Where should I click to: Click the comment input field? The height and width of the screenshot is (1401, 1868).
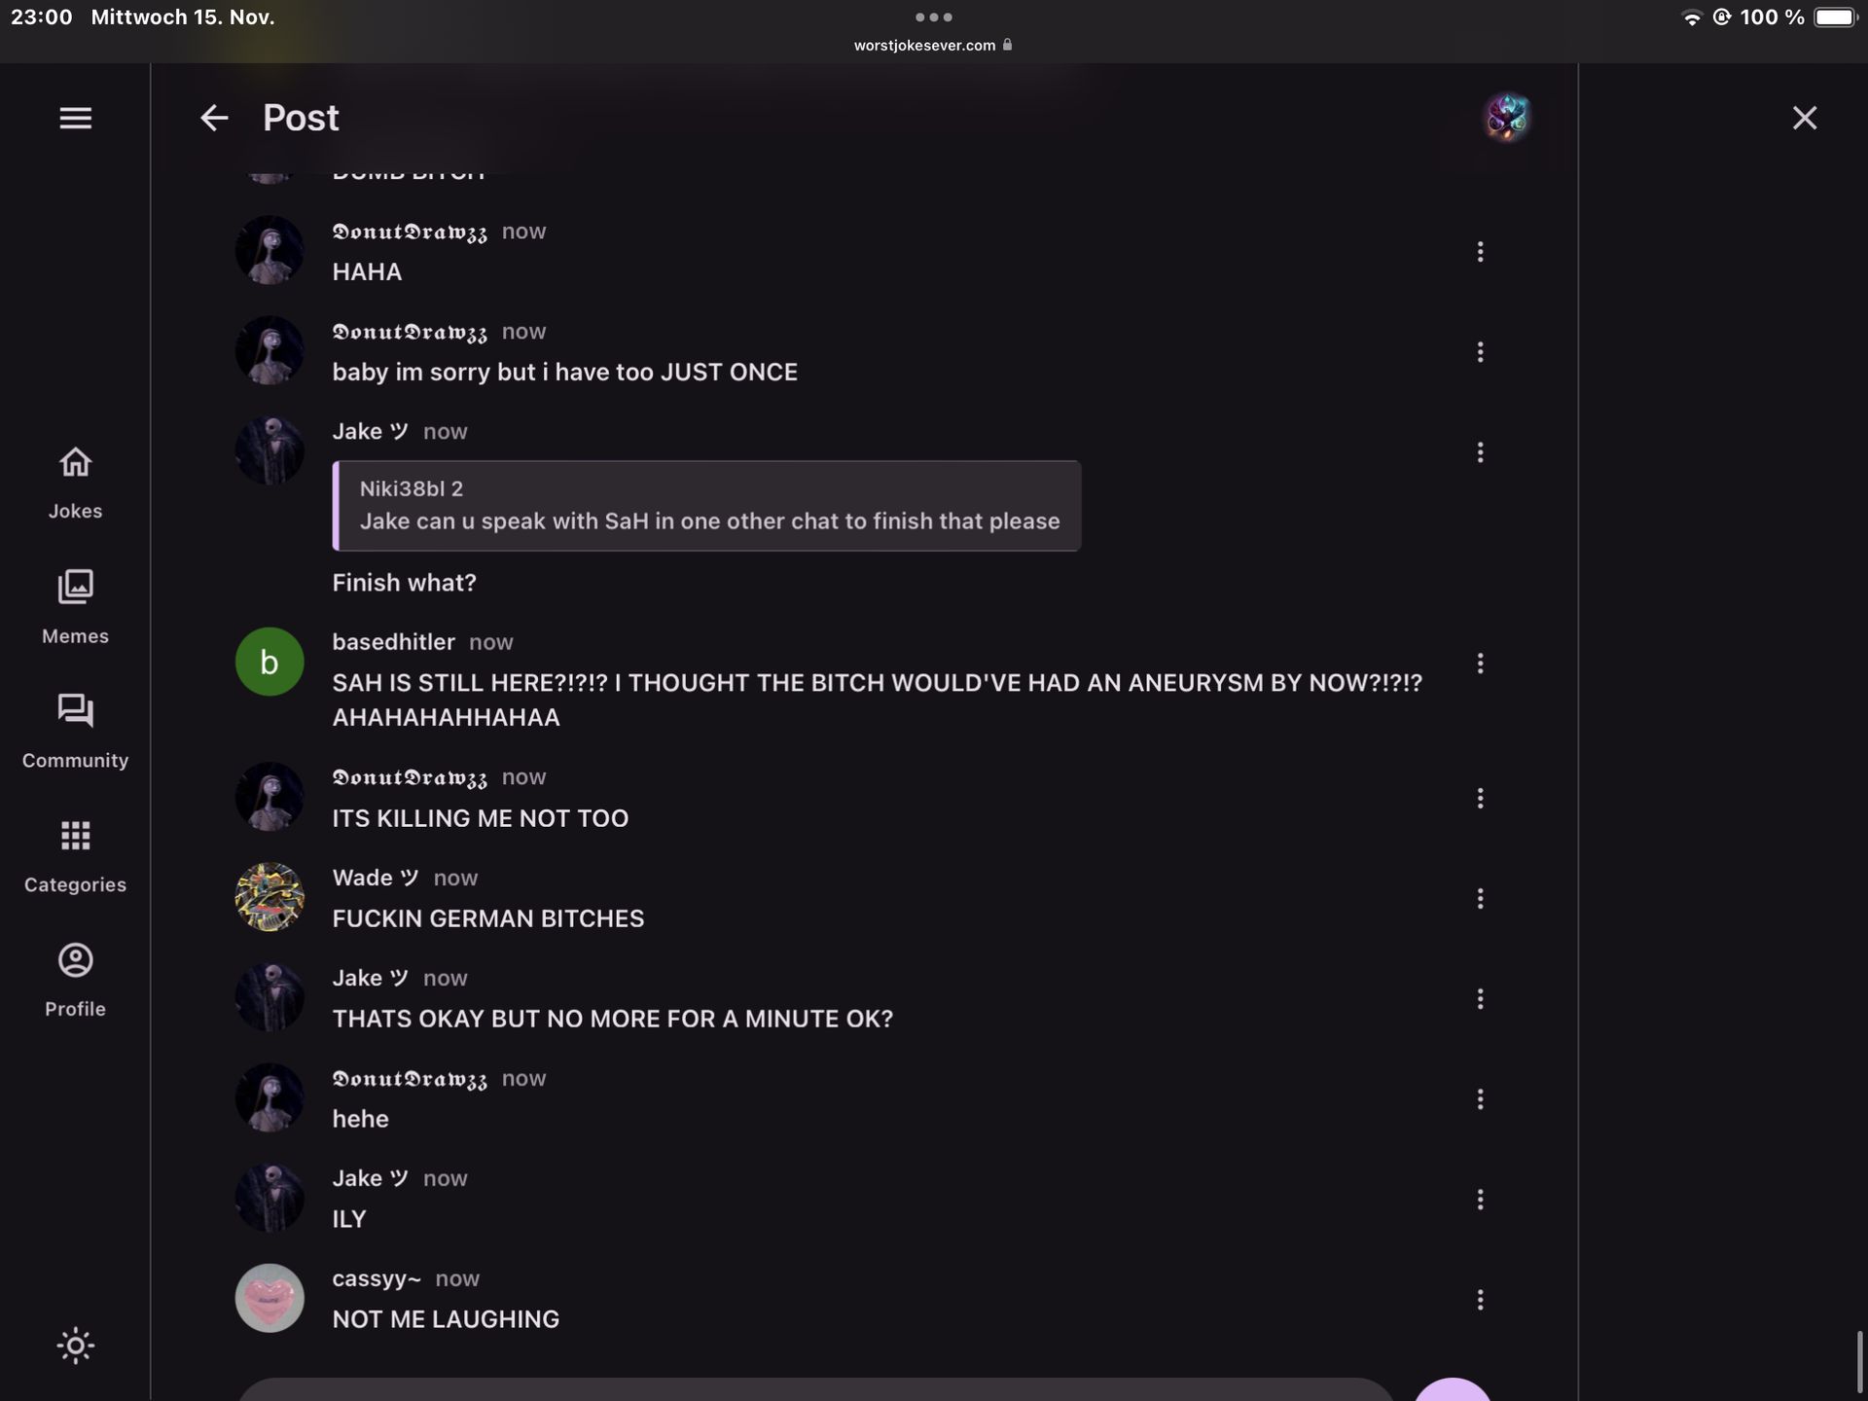[815, 1389]
